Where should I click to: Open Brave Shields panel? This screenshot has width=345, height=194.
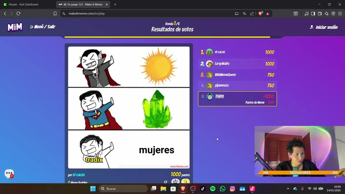[260, 13]
